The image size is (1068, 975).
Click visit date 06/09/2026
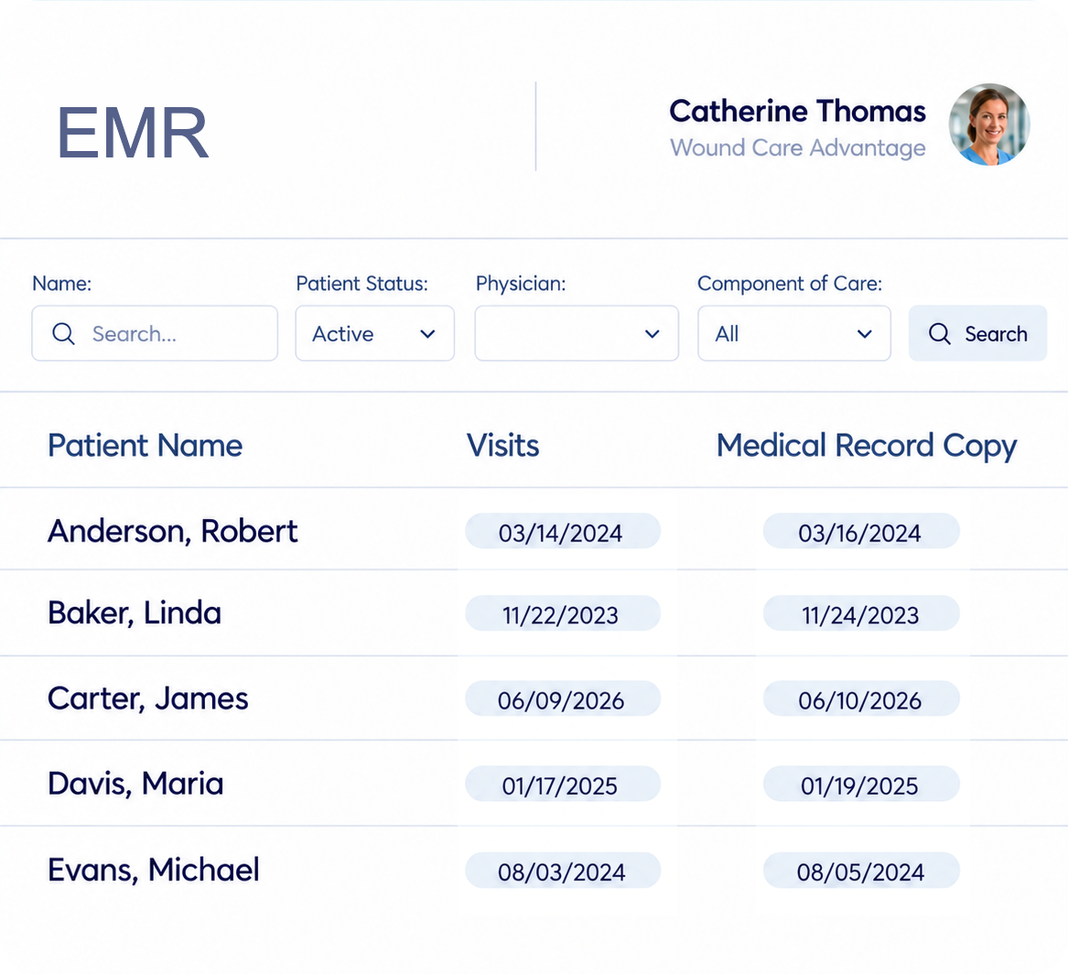click(563, 699)
